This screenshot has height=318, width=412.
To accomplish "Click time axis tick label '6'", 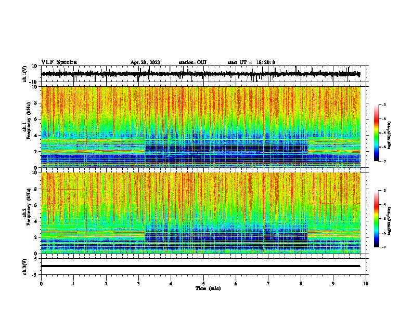I will (x=236, y=284).
